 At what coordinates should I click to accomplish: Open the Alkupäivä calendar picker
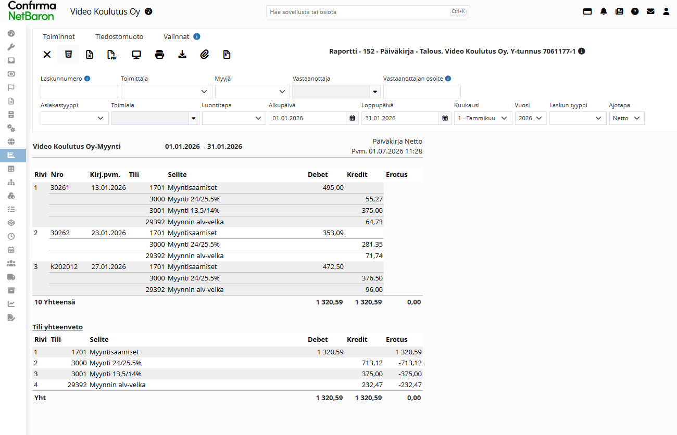point(353,118)
